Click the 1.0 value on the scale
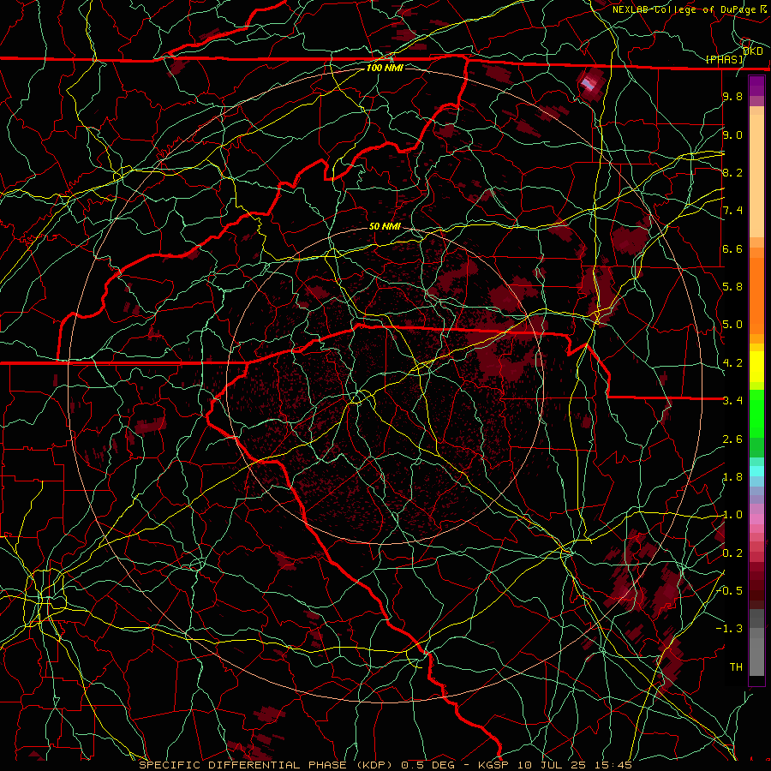This screenshot has height=771, width=771. coord(732,515)
